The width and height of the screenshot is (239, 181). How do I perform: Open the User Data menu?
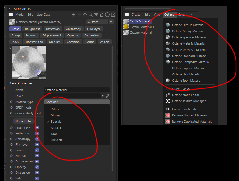pyautogui.click(x=43, y=15)
